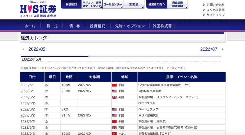Click the 地域 column header

[125, 77]
